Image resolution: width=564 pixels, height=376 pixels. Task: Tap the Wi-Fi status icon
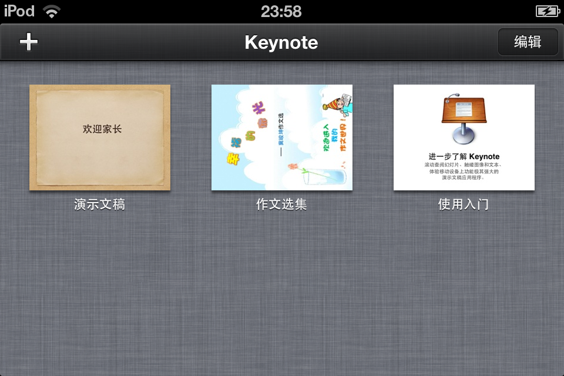click(52, 12)
